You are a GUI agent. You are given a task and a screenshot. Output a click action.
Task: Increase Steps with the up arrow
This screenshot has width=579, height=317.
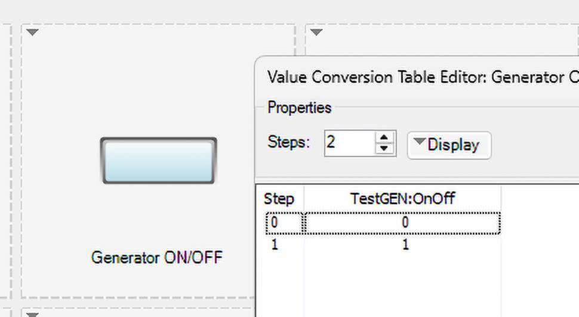pos(384,137)
